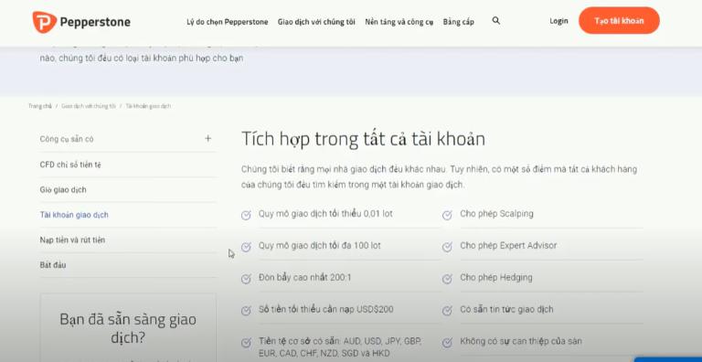Click text Có sẵn tin tức giao dịch

click(x=506, y=310)
